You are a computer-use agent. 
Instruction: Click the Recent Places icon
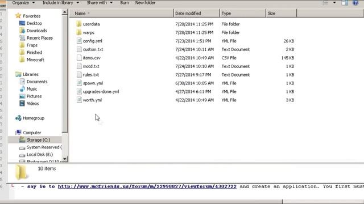point(22,38)
